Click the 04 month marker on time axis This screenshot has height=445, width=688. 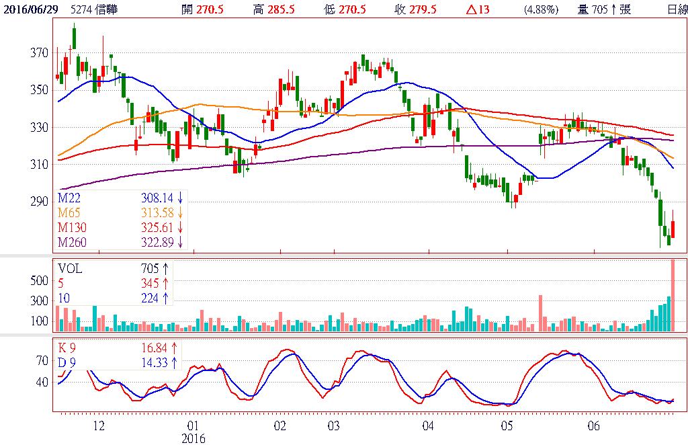428,426
